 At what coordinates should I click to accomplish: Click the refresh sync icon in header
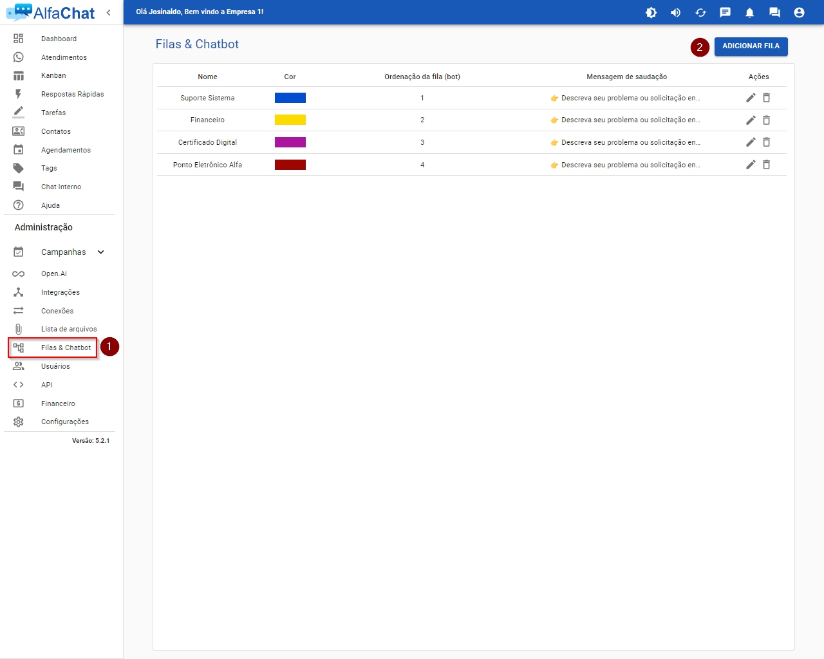click(700, 12)
